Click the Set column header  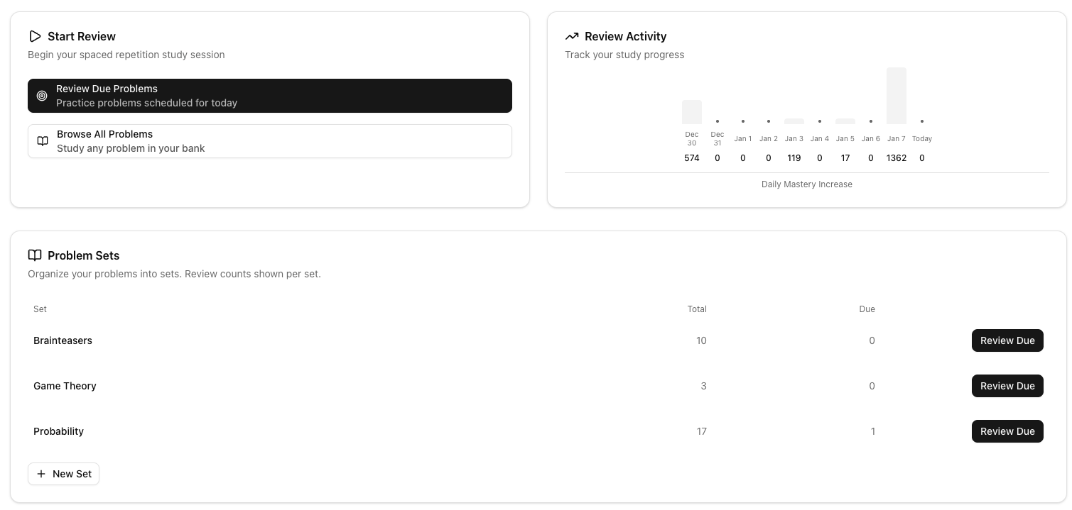40,309
